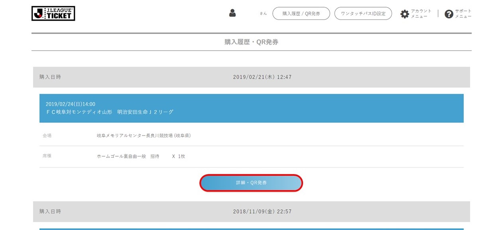502x230 pixels.
Task: Click the 2018/11/09(金) 22:57 purchase date
Action: [x=262, y=212]
